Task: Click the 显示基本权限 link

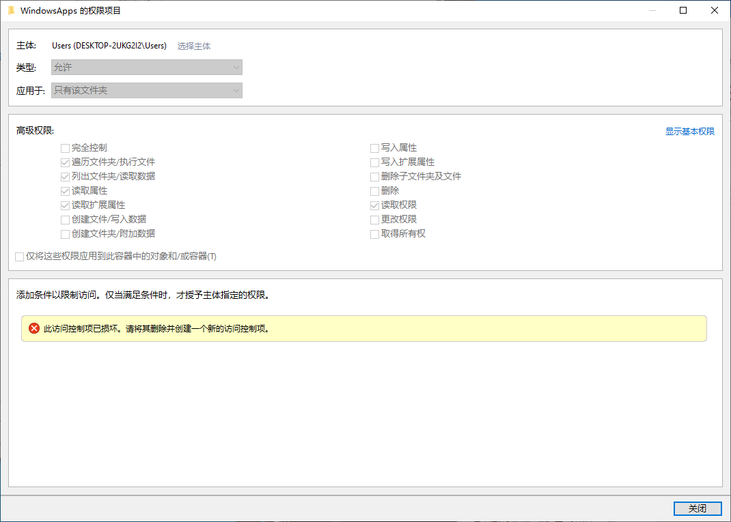Action: click(689, 131)
